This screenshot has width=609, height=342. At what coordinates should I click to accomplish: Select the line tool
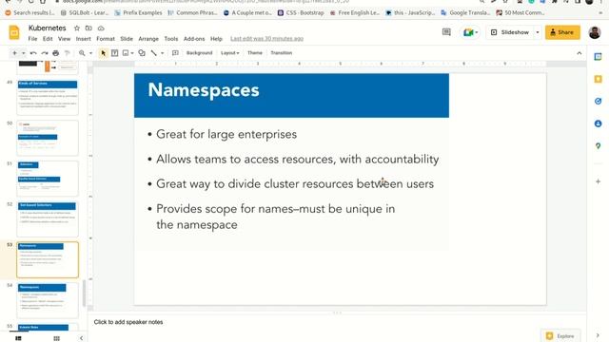[154, 53]
